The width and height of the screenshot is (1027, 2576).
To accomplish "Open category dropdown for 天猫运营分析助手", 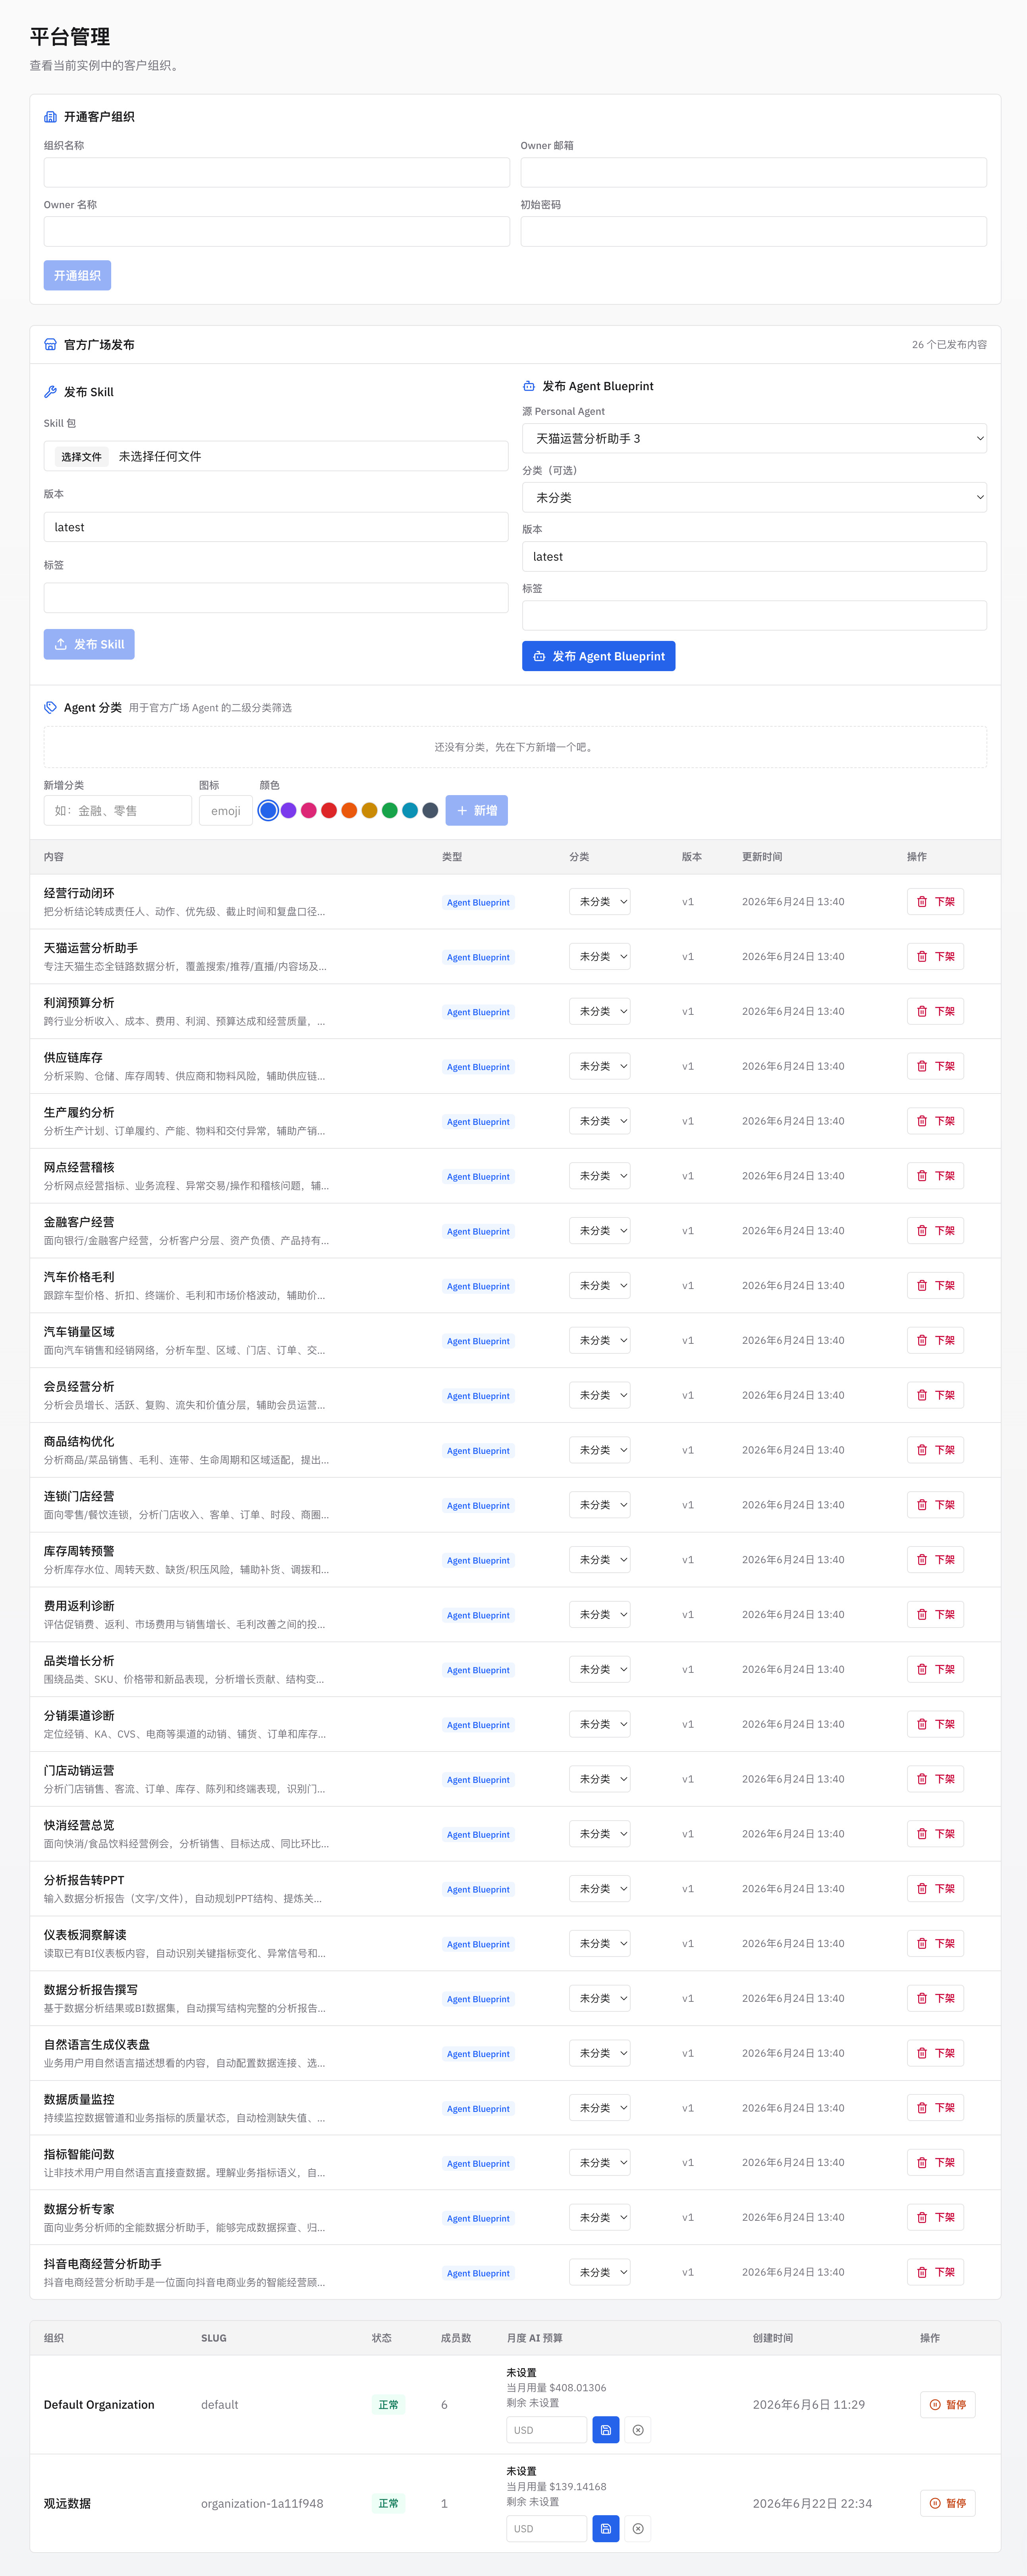I will pos(599,957).
